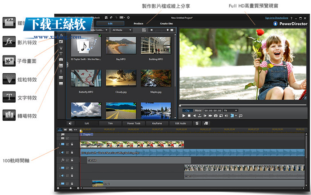This screenshot has width=311, height=195.
Task: Lock audio track 1
Action: 72,152
